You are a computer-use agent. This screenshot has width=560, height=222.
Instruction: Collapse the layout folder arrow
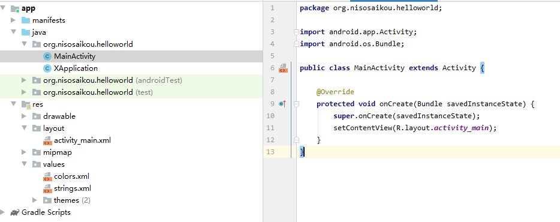point(25,128)
